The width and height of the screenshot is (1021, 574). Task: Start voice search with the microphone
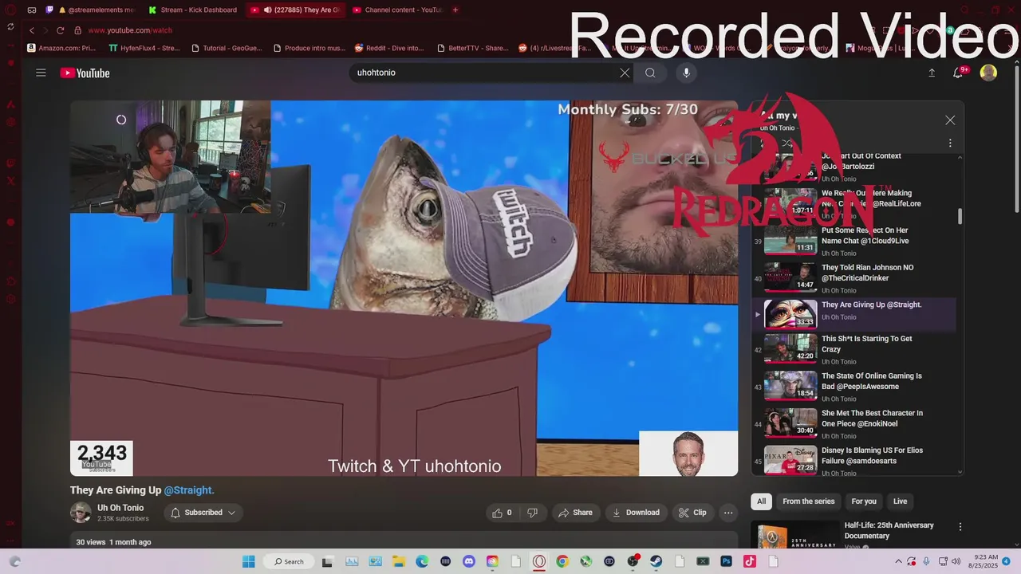tap(686, 73)
